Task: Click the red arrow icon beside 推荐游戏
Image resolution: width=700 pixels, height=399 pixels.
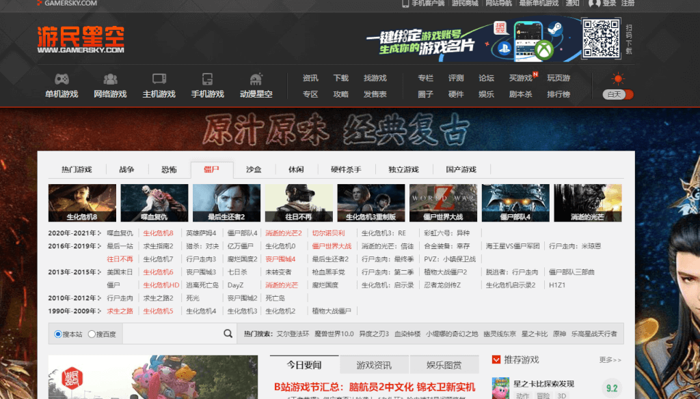Action: [x=496, y=359]
